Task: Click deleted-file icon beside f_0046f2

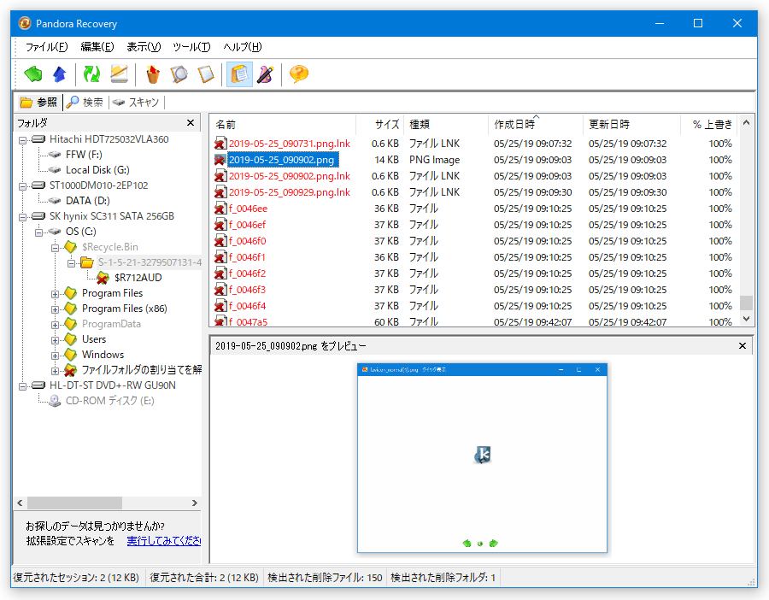Action: click(x=220, y=274)
